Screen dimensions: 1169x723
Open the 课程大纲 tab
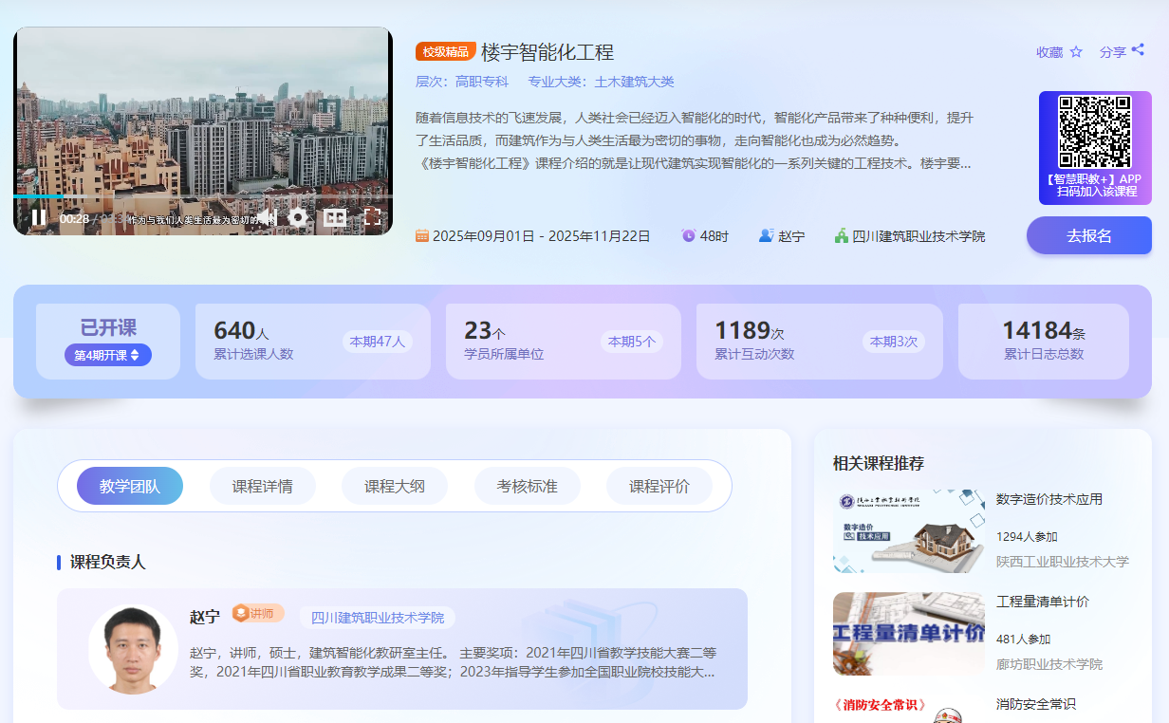tap(395, 486)
